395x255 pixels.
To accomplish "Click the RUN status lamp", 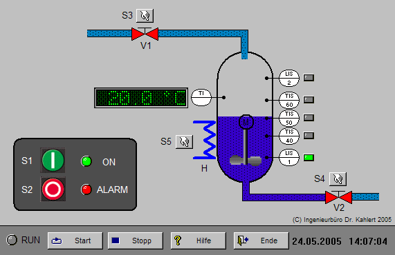I will click(12, 240).
